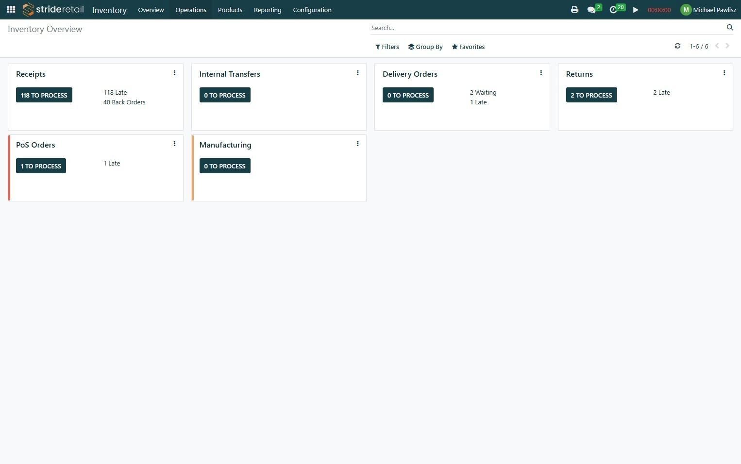Open the Operations menu
The height and width of the screenshot is (464, 741).
(x=191, y=10)
